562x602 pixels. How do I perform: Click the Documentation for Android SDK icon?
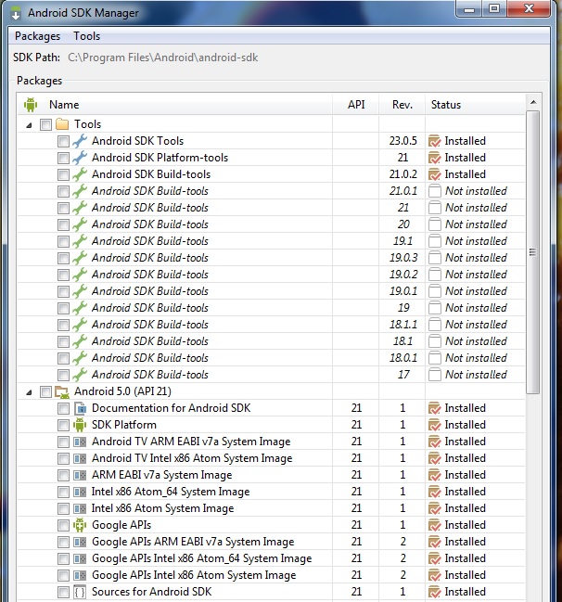pyautogui.click(x=79, y=408)
